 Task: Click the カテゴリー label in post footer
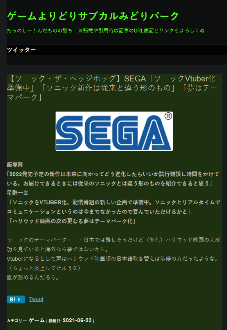tap(17, 321)
